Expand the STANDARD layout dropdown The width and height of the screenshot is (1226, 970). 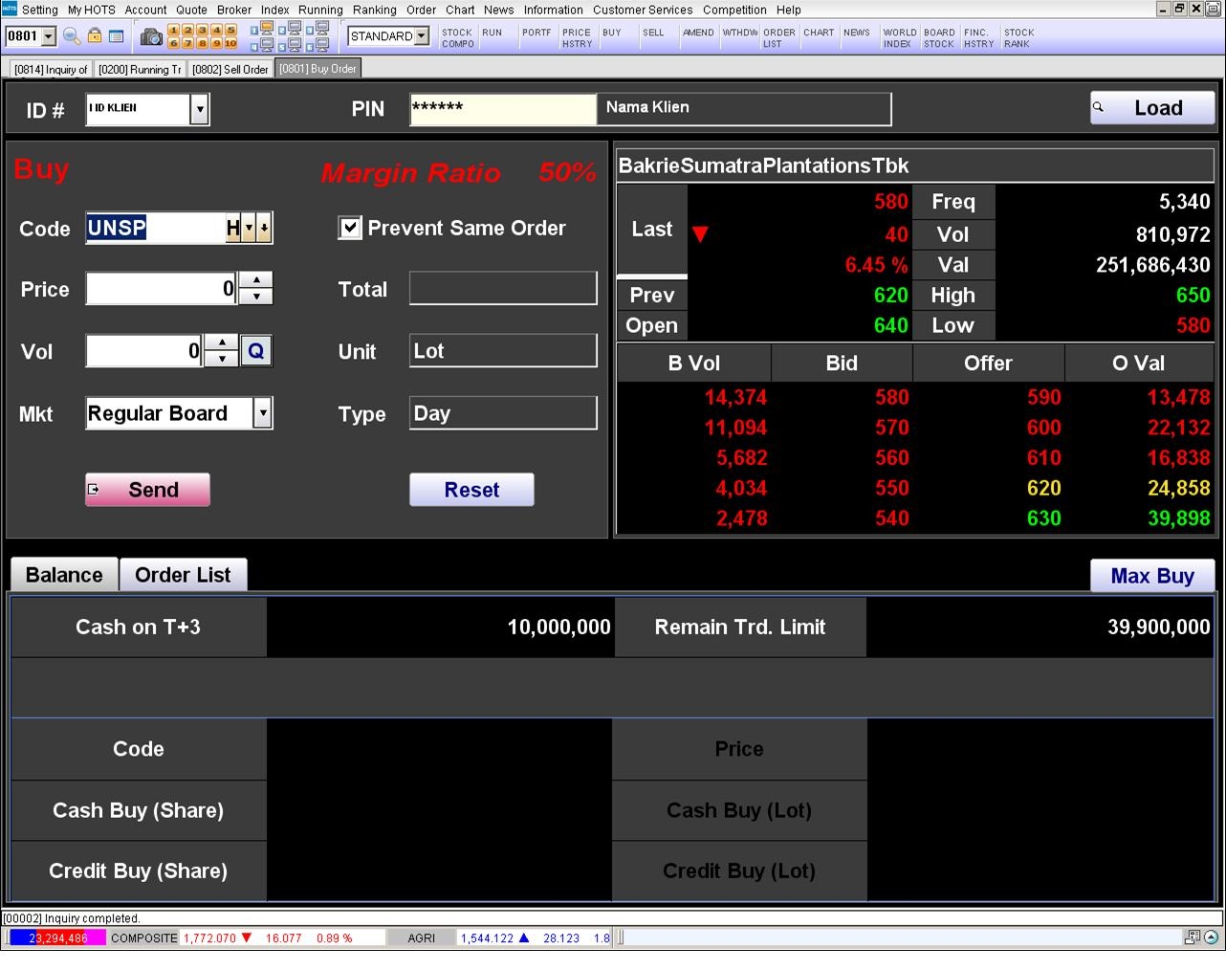421,36
